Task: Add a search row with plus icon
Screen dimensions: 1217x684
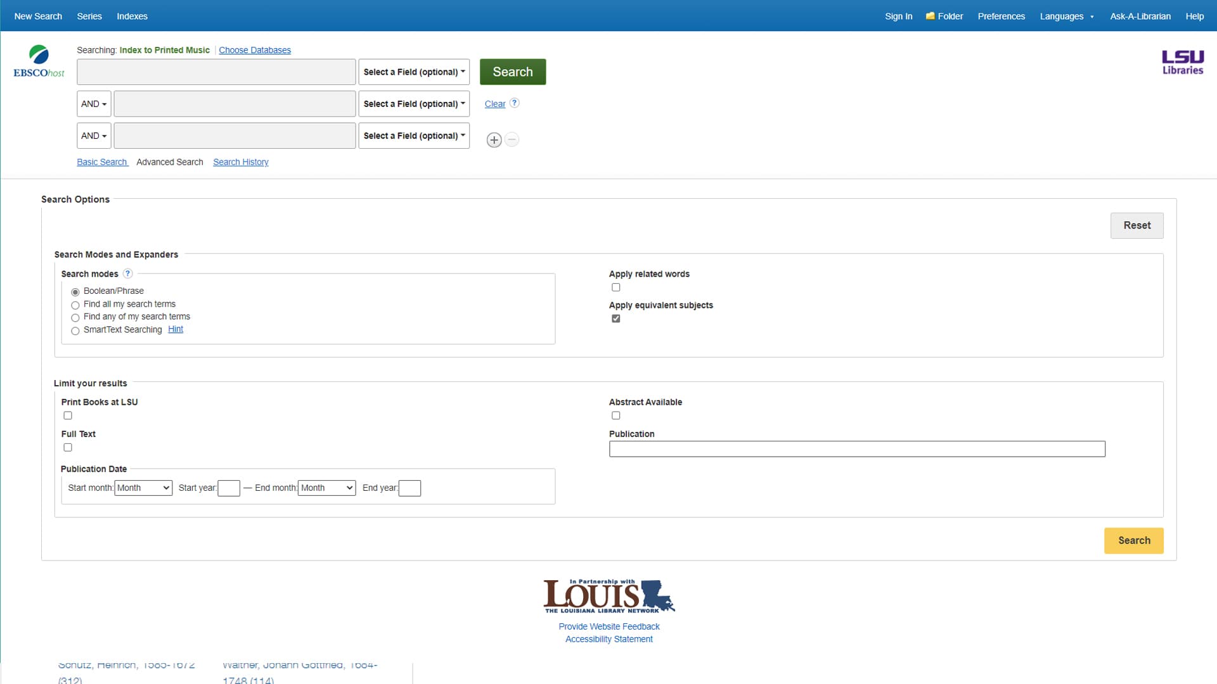Action: click(x=494, y=140)
